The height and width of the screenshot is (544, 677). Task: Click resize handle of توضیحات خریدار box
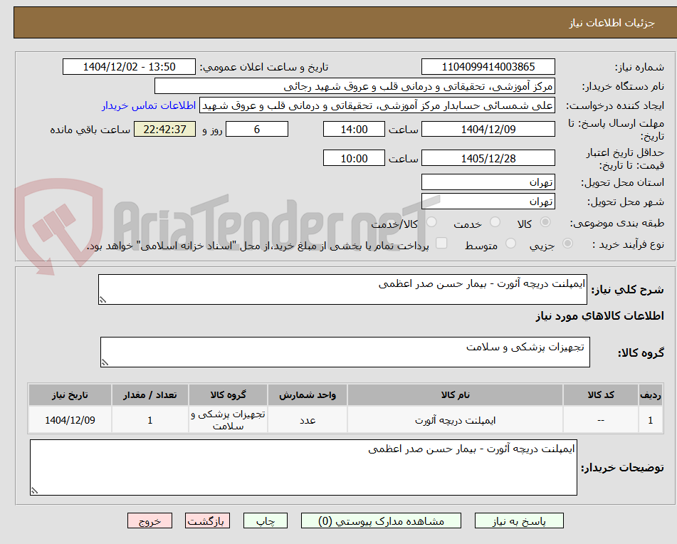(x=35, y=491)
